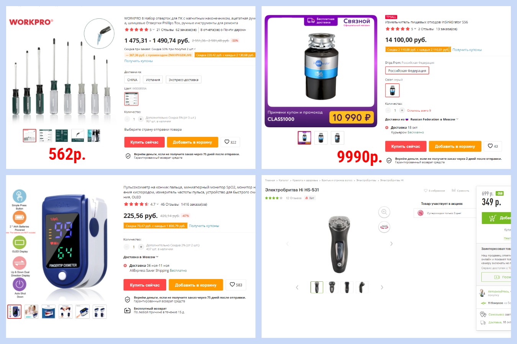This screenshot has height=344, width=517.
Task: Select the Экспресс-доставка shipping option
Action: tap(183, 80)
